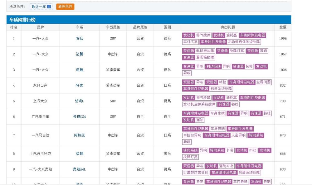Click the 数量 column header
This screenshot has height=185, width=312.
click(x=283, y=27)
